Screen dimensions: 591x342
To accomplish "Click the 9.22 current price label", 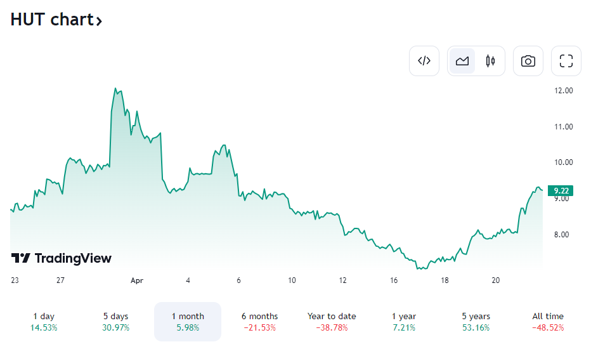I will (x=561, y=191).
